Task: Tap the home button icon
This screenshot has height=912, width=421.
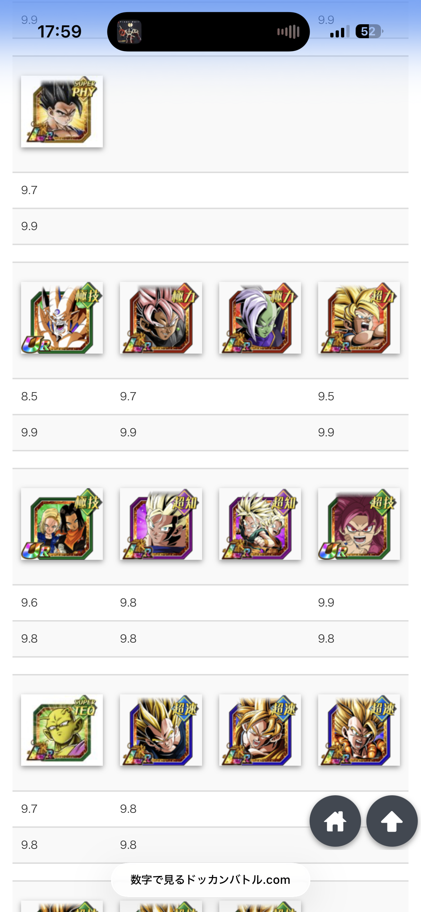Action: tap(335, 821)
